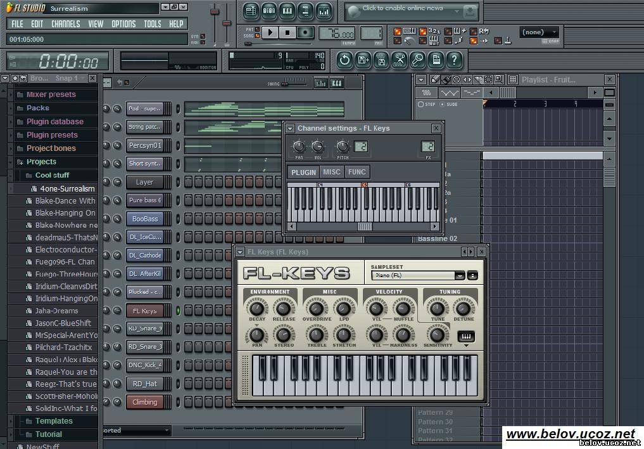Toggle the Wait for input option
Viewport: 644px width, 449px height.
pyautogui.click(x=422, y=41)
